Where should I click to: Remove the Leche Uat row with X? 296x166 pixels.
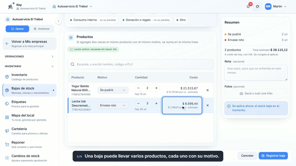(208, 105)
